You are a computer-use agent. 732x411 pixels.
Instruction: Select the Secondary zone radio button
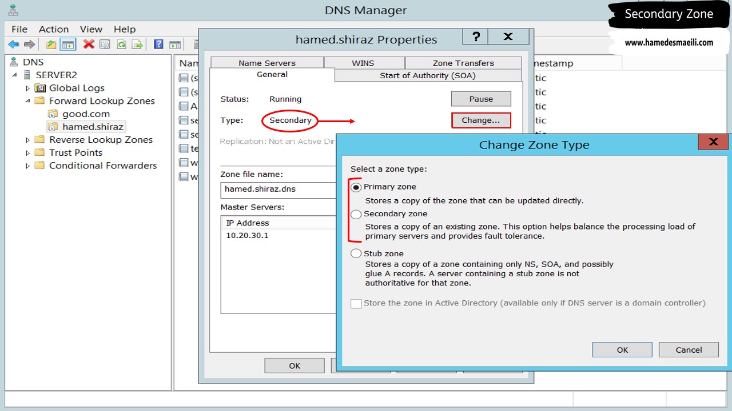click(356, 215)
